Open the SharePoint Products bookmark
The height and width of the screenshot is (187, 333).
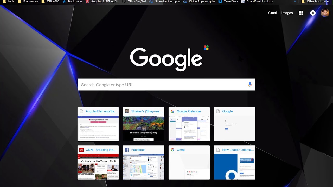(258, 2)
